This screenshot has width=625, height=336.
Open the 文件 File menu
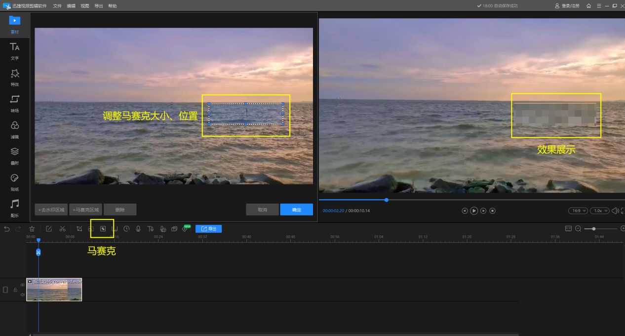[57, 6]
